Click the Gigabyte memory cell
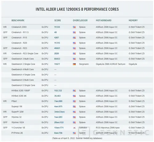The height and width of the screenshot is (142, 154). (133, 64)
